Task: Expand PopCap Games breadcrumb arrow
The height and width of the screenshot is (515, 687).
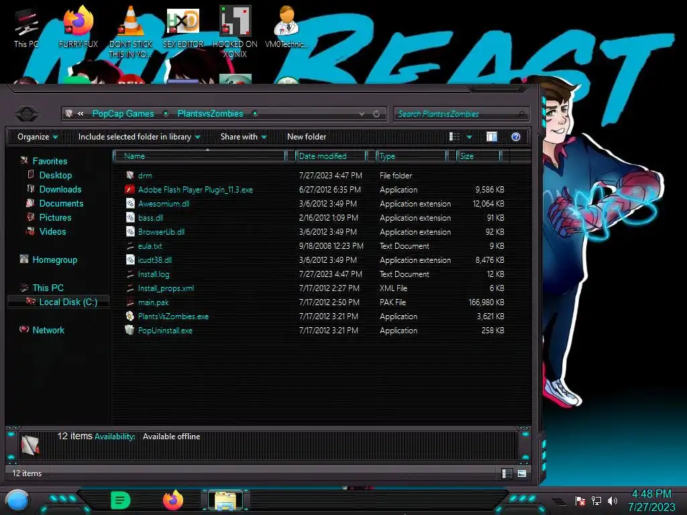Action: [x=166, y=114]
